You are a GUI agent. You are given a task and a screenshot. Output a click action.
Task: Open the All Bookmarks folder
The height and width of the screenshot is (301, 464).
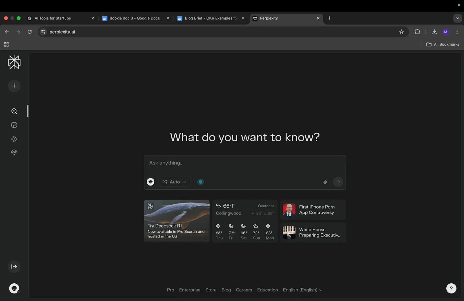click(443, 44)
